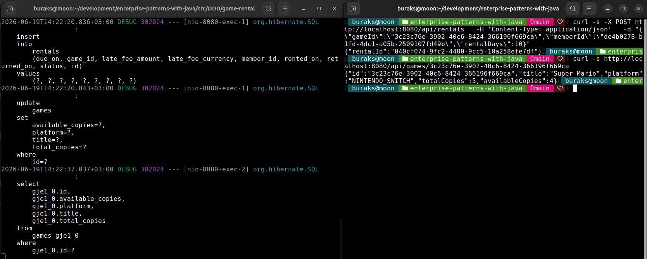647x259 pixels.
Task: Click 'gje1_0.available_copies,' in select statement
Action: pos(78,199)
